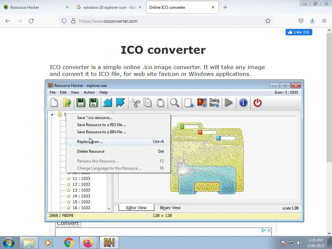Select tree item 16 : 1033
The image size is (332, 249).
[81, 208]
